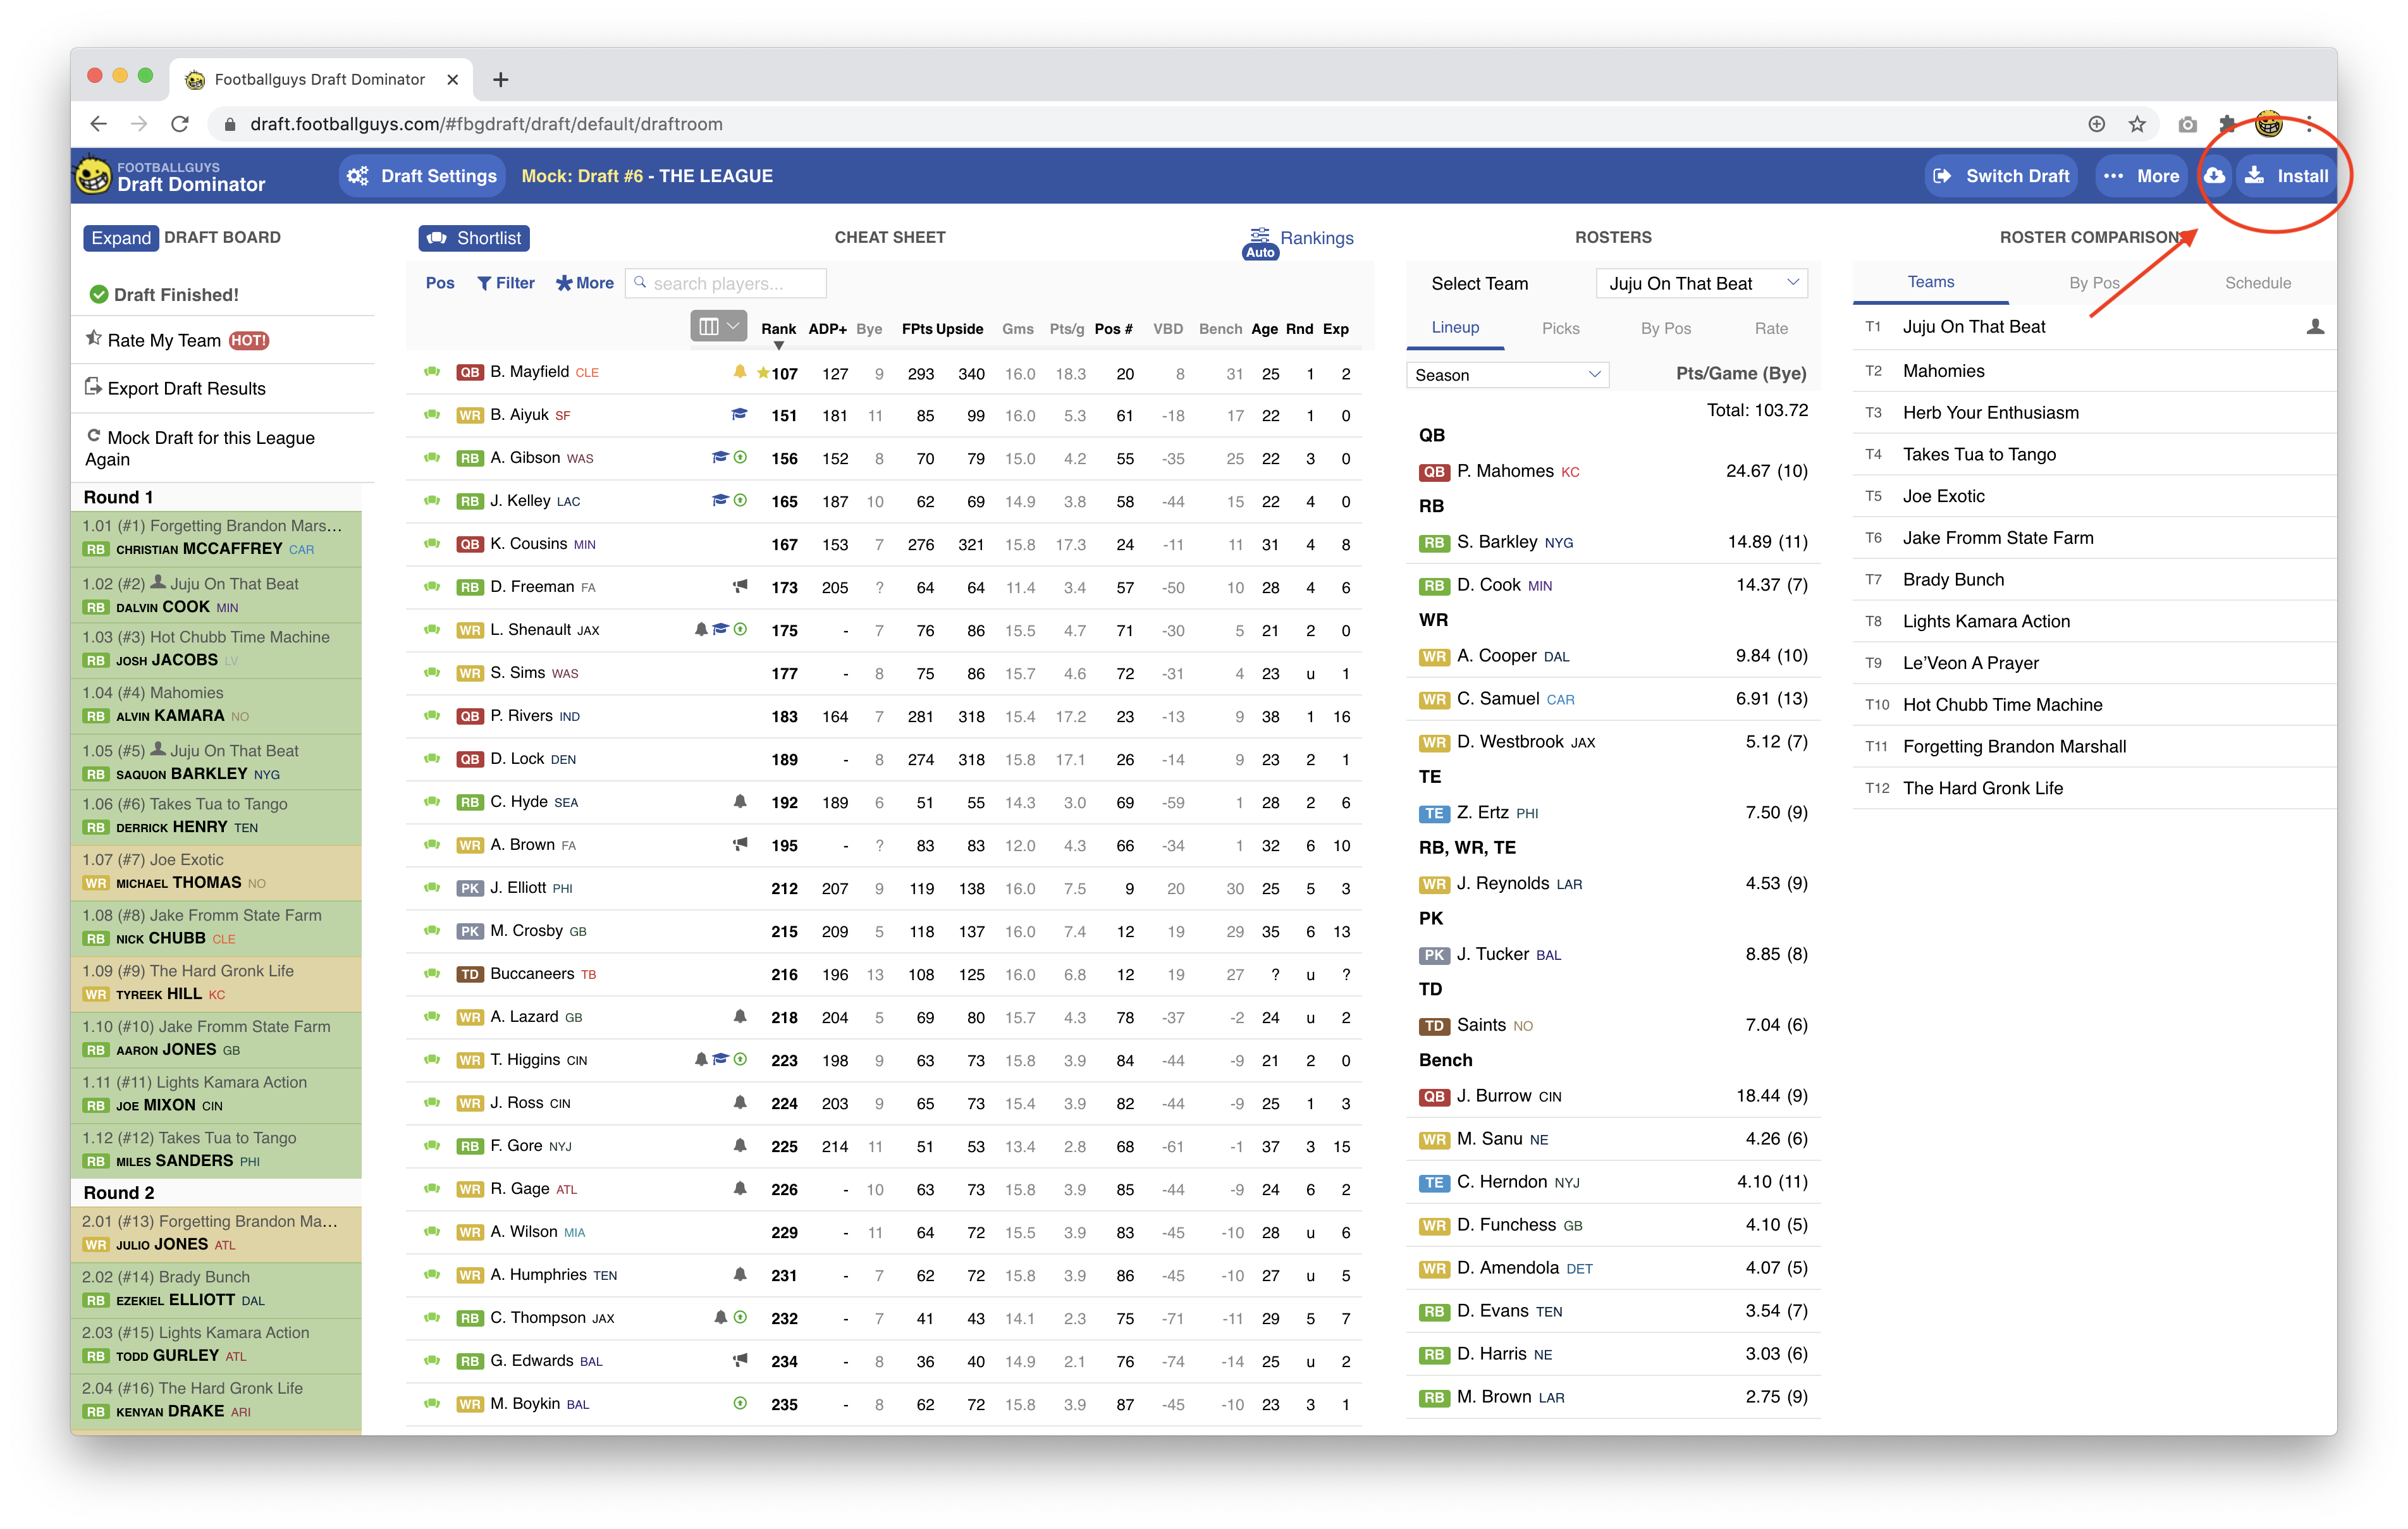
Task: Click the Export Draft Results link
Action: coord(186,389)
